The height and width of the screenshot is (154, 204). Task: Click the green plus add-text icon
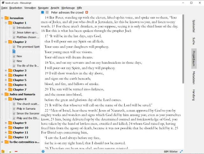click(10, 151)
